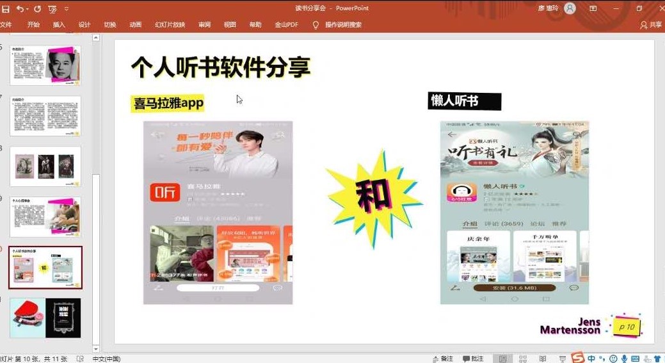Click the 中文(中国) language indicator
The height and width of the screenshot is (363, 665).
pos(106,359)
